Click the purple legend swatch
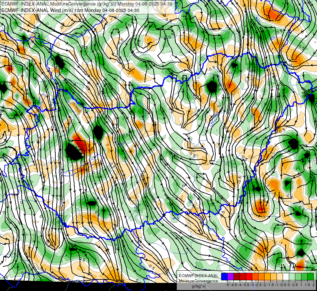The width and height of the screenshot is (317, 291). point(231,277)
